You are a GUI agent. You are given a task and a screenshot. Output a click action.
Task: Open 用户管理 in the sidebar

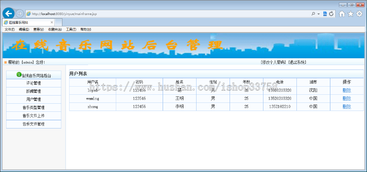click(x=34, y=100)
